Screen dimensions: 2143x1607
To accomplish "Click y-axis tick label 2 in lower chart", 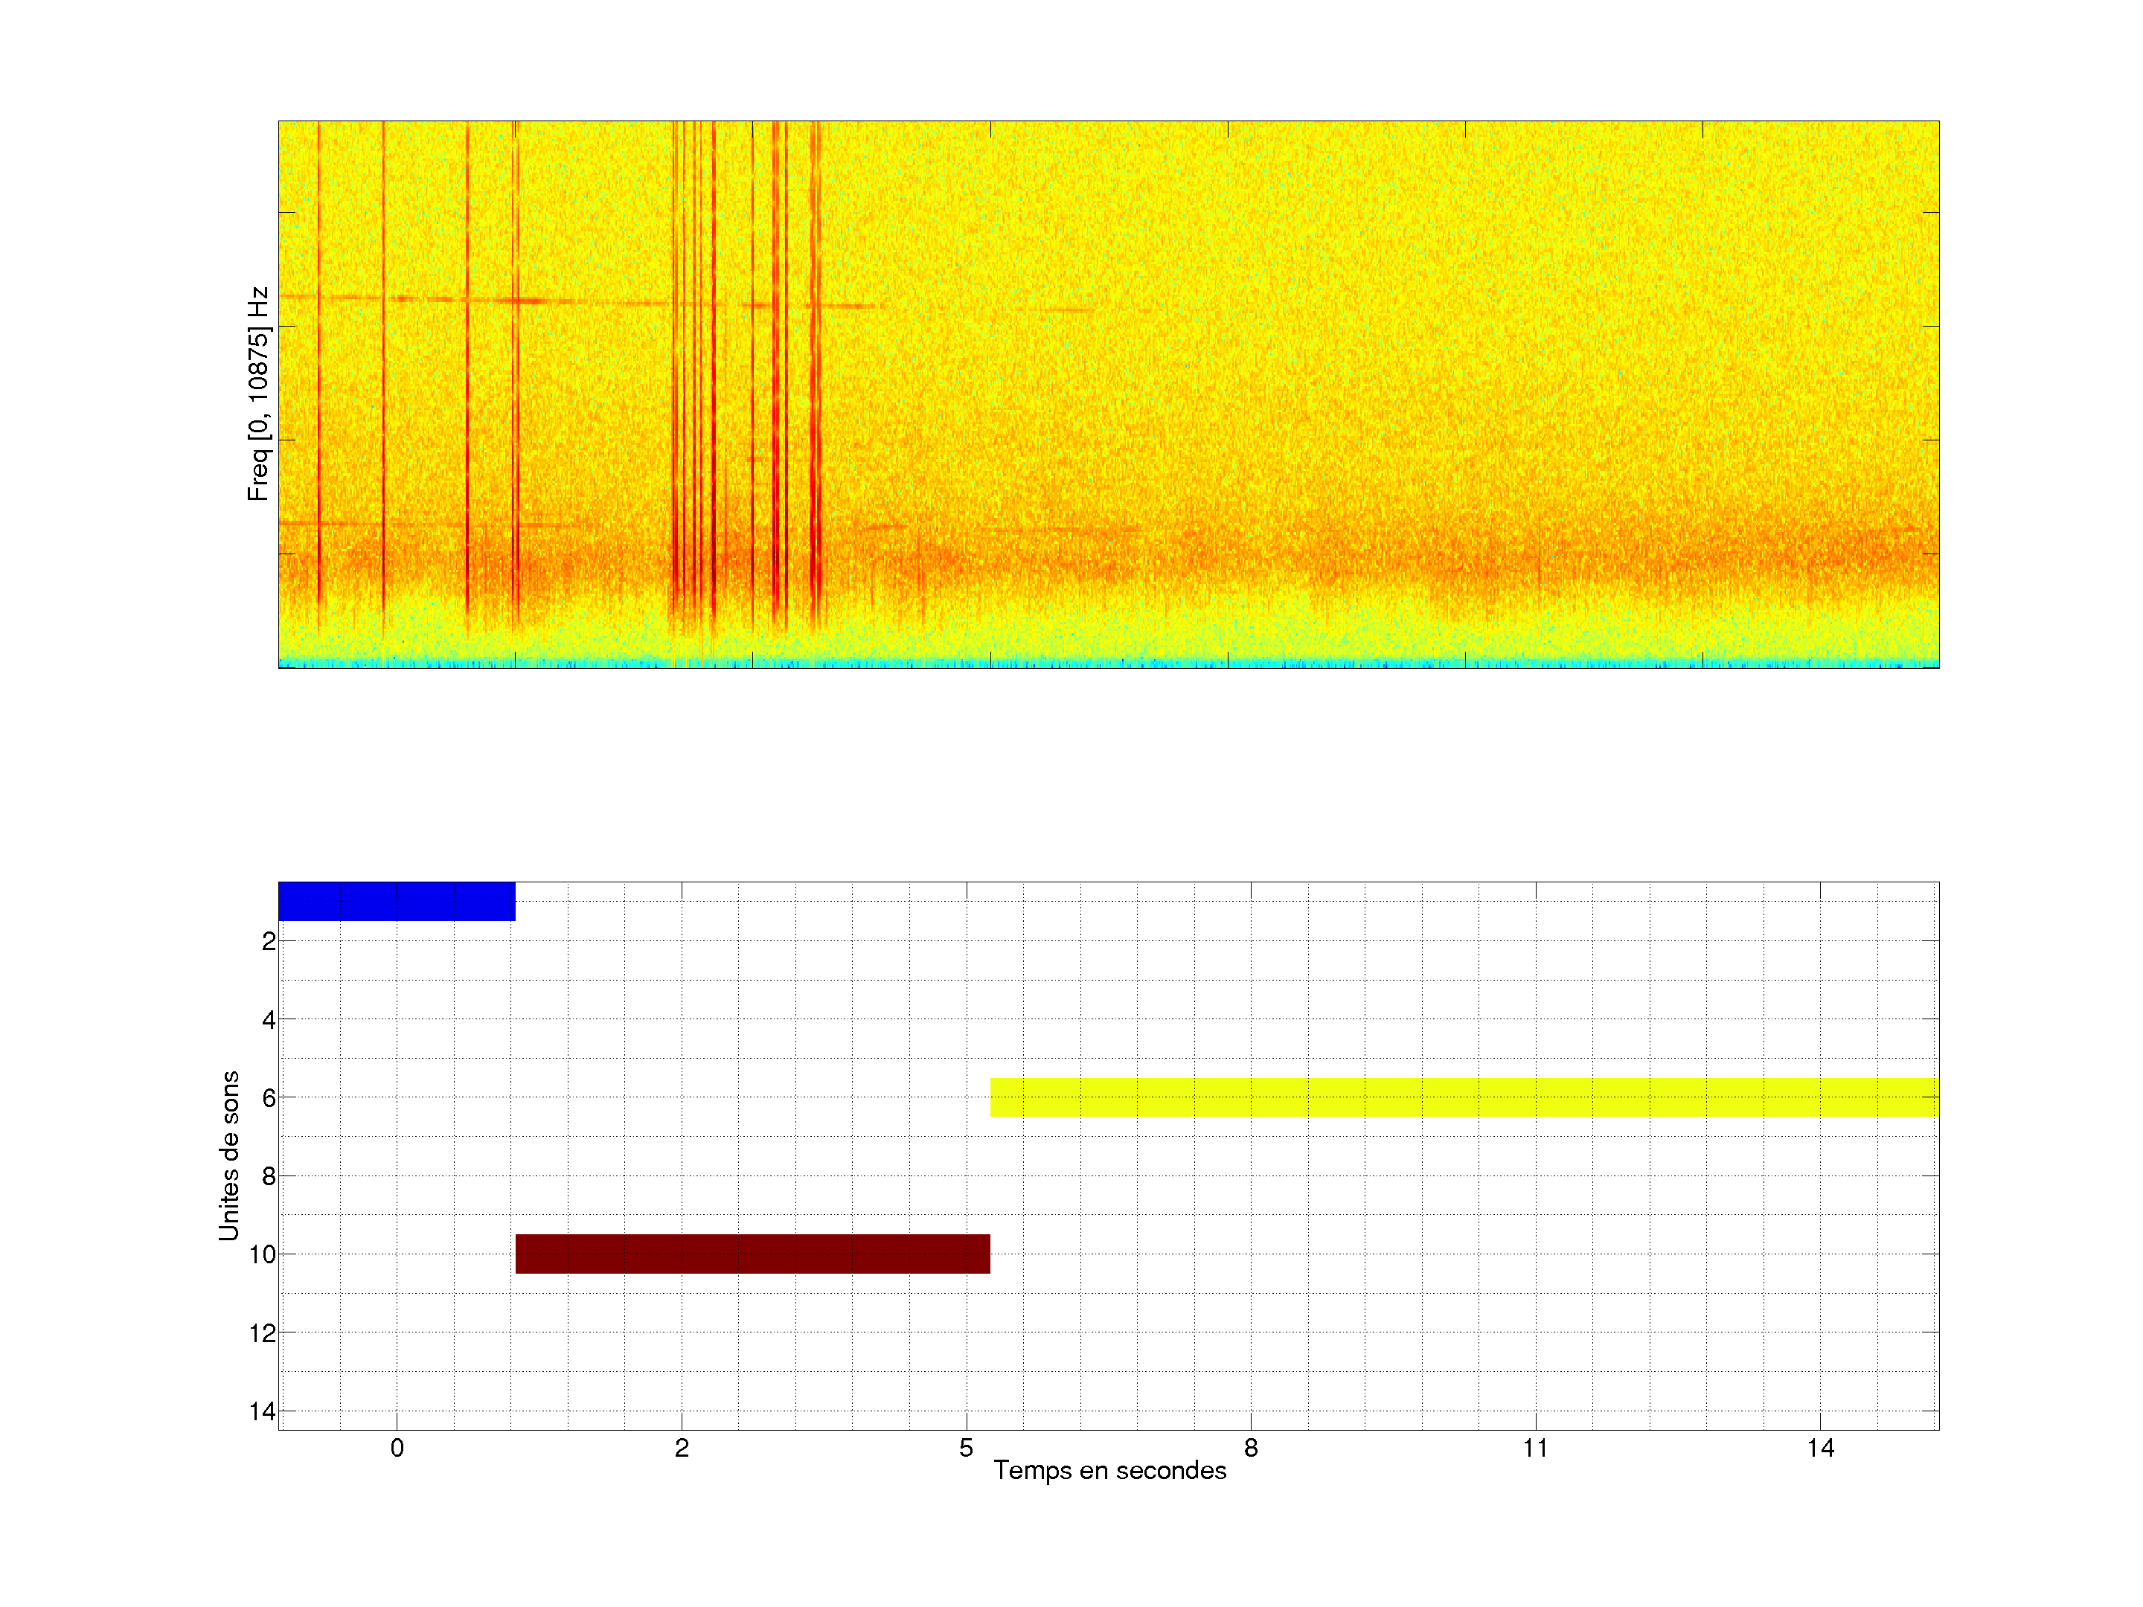I will tap(269, 942).
